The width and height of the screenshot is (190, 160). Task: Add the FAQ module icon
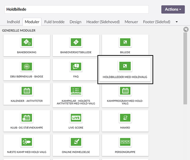tap(76, 66)
